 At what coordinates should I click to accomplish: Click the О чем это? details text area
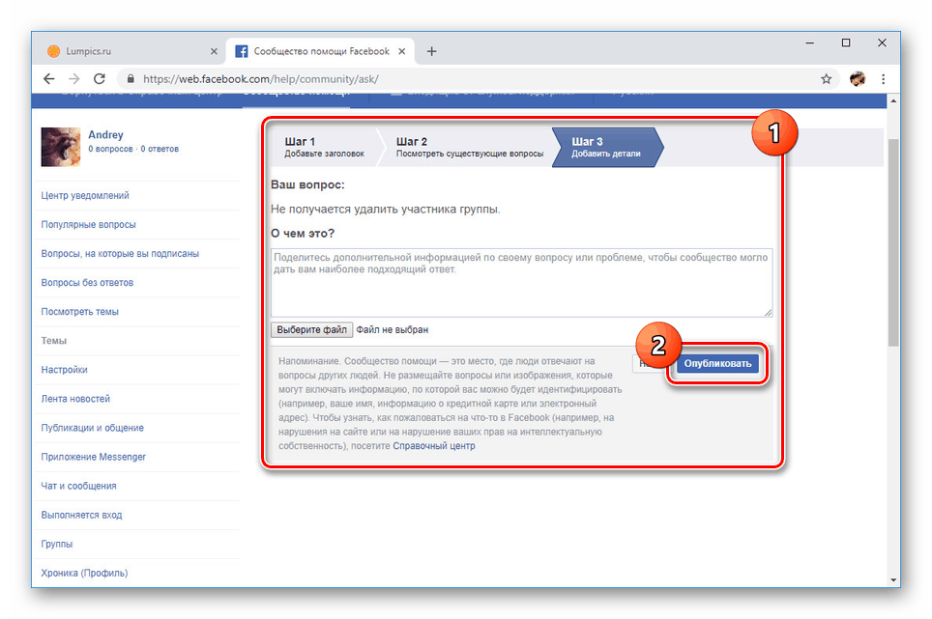tap(522, 283)
